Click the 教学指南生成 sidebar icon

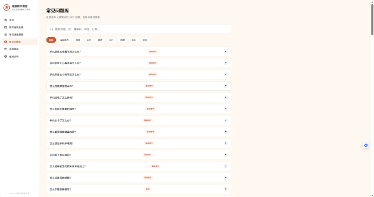pos(6,28)
